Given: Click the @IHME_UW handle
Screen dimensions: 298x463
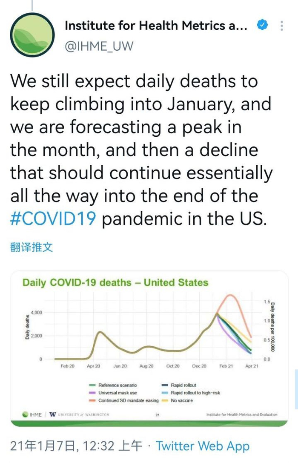Looking at the screenshot, I should click(x=99, y=46).
